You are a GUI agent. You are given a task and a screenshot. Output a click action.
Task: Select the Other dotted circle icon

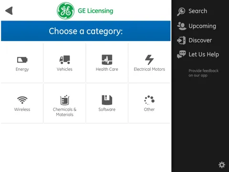pyautogui.click(x=149, y=100)
